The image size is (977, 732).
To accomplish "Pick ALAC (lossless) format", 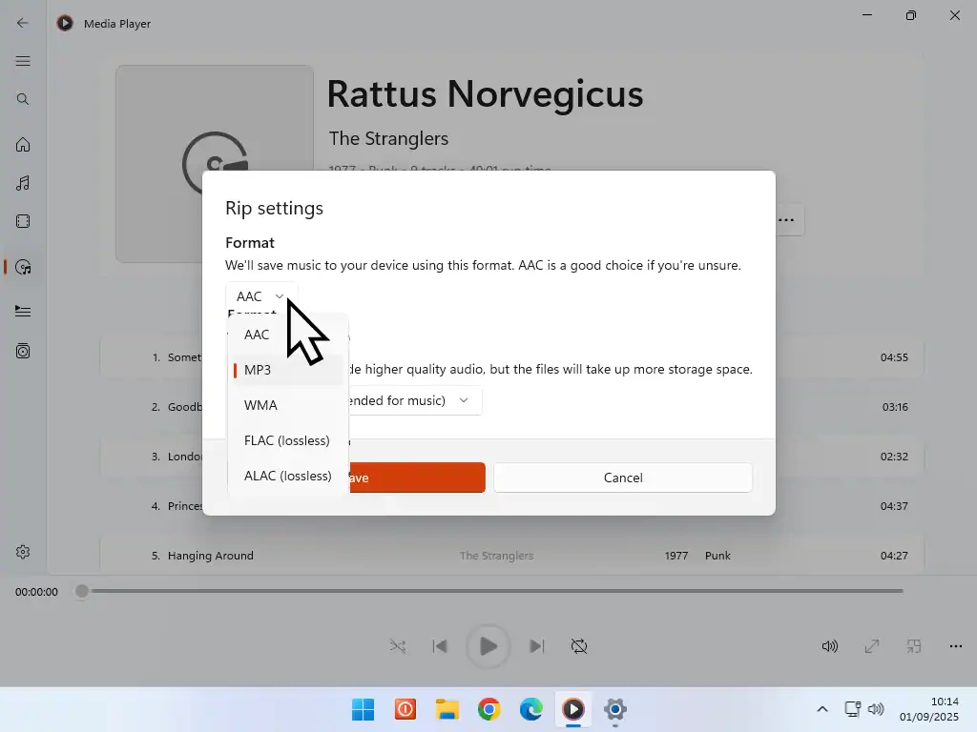I will 286,476.
